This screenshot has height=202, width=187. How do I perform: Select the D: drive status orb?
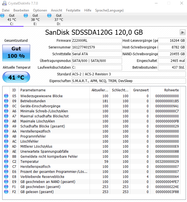(49, 15)
